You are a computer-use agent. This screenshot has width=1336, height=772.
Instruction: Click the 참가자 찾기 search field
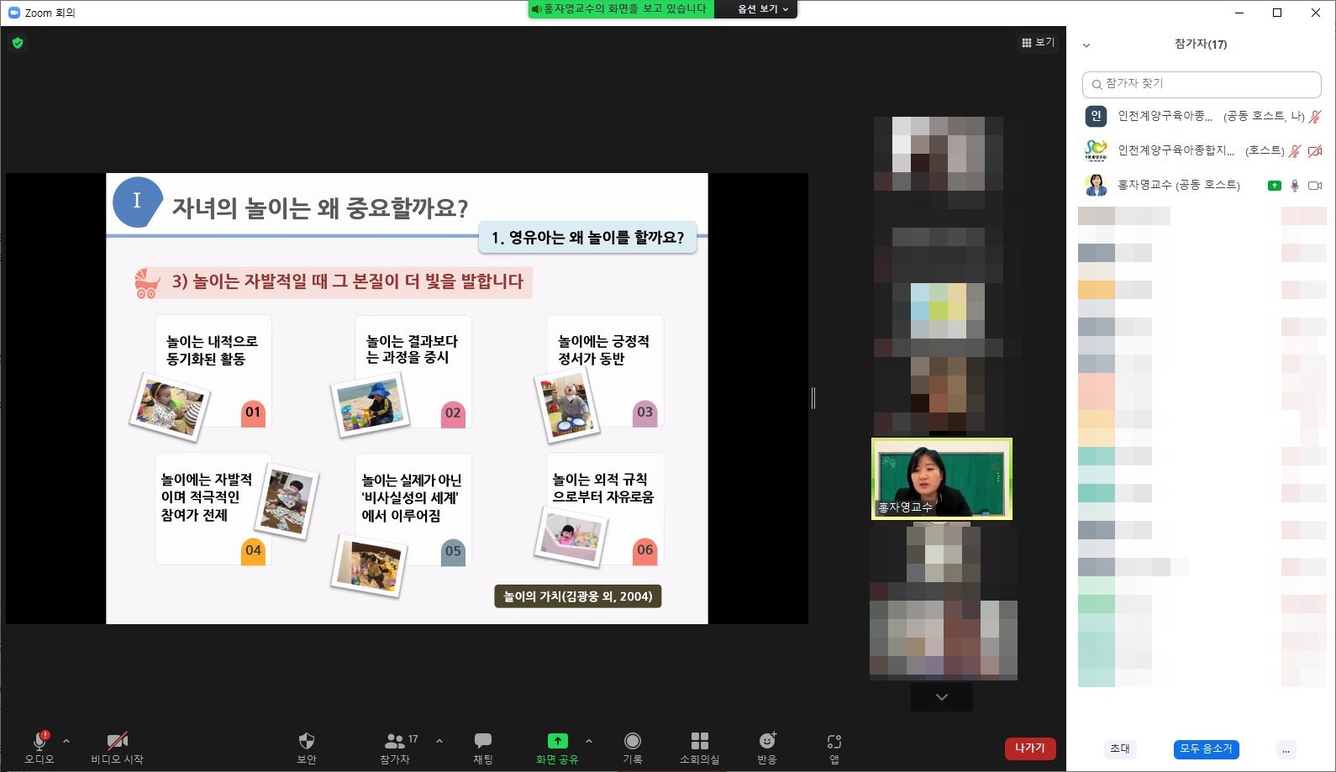(x=1202, y=84)
